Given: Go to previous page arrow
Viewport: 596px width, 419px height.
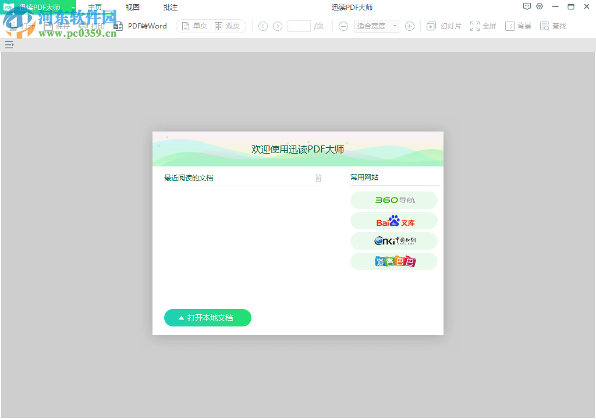Looking at the screenshot, I should pyautogui.click(x=263, y=26).
